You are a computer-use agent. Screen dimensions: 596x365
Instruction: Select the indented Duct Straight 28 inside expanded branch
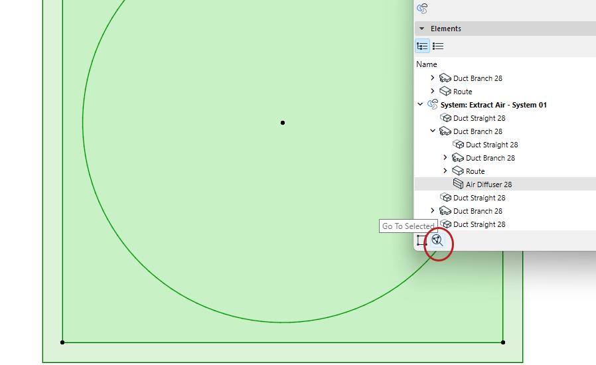click(x=492, y=145)
